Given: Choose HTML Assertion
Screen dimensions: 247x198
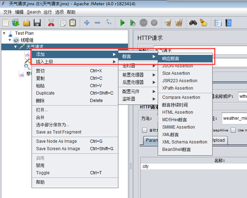Looking at the screenshot, I should (x=185, y=112).
